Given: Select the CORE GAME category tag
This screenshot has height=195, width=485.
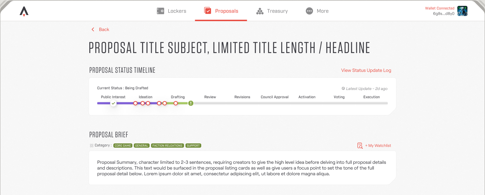Looking at the screenshot, I should click(x=123, y=146).
